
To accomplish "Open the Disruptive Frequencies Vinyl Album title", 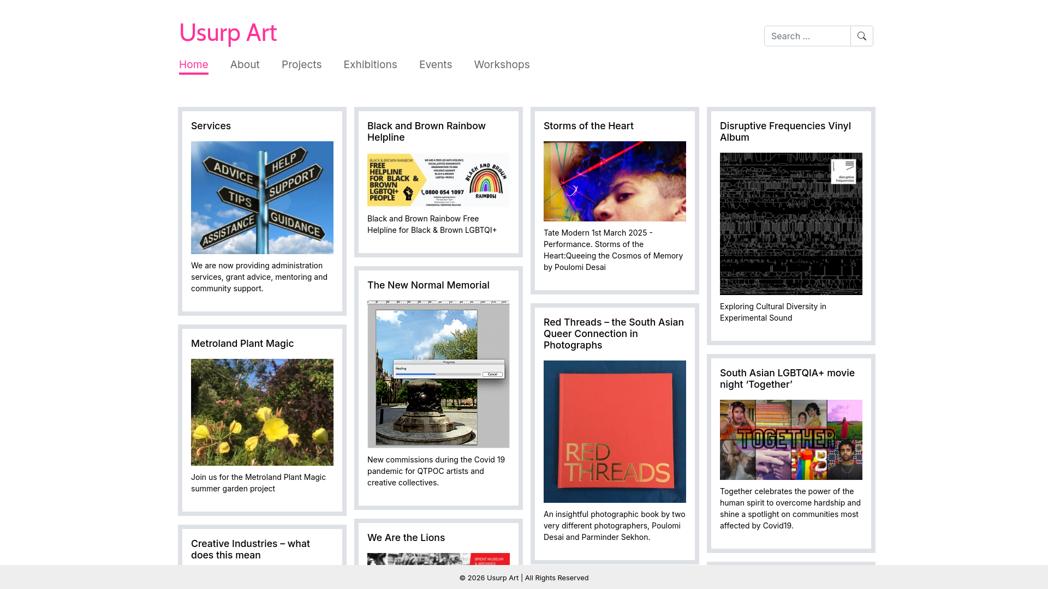I will tap(785, 131).
